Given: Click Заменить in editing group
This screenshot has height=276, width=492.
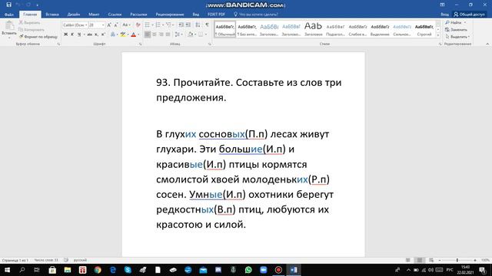Looking at the screenshot, I should pos(456,30).
